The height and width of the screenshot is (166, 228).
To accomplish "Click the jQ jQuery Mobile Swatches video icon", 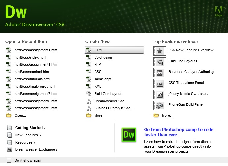I will click(160, 95).
